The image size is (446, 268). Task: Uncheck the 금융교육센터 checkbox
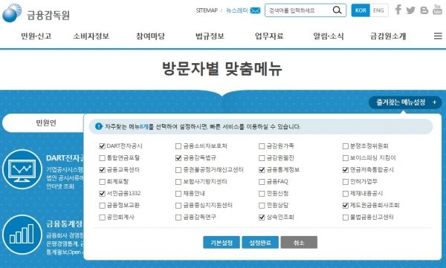pos(102,170)
